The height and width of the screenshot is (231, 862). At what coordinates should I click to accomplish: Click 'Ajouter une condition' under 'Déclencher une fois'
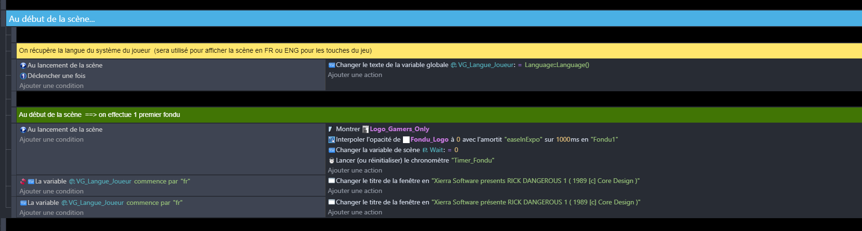[51, 86]
